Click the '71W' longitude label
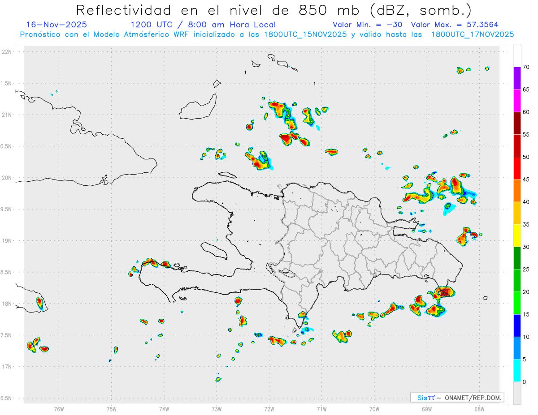This screenshot has height=415, width=538. (321, 409)
